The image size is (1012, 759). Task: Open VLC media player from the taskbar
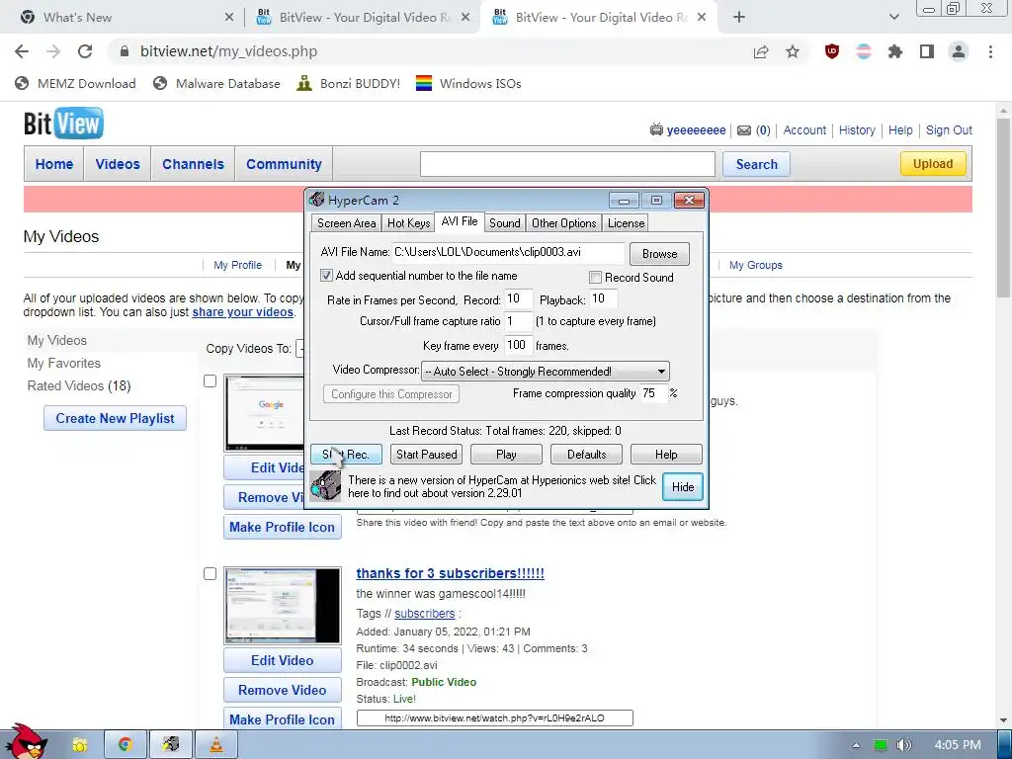(216, 745)
